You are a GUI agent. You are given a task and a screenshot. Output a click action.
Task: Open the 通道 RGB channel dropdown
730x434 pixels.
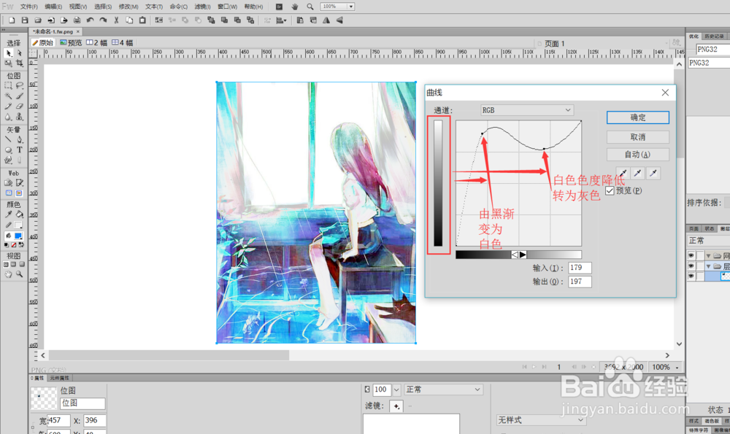527,110
